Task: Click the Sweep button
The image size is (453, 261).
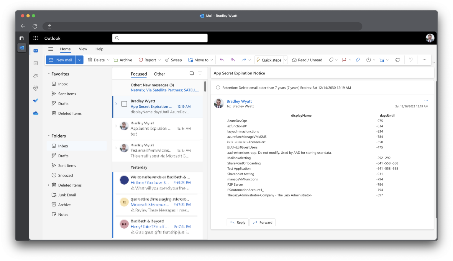Action: point(173,60)
